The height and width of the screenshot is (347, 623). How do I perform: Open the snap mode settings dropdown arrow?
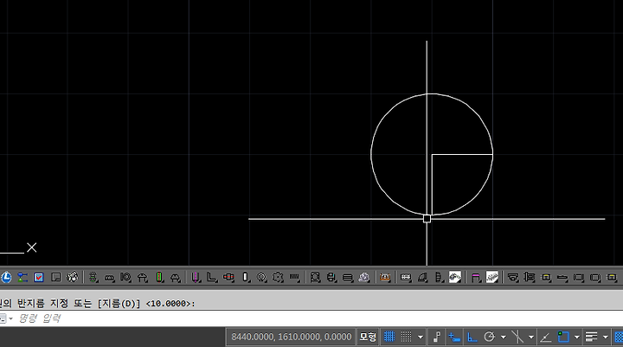pyautogui.click(x=421, y=337)
